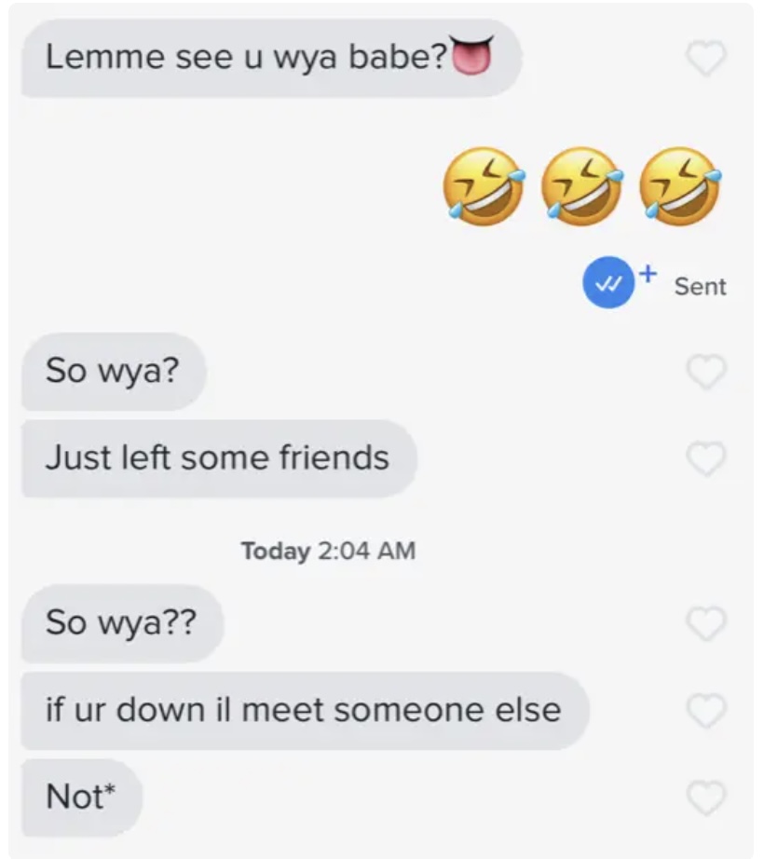Select the "Not*" message bubble
This screenshot has width=764, height=859.
[82, 798]
